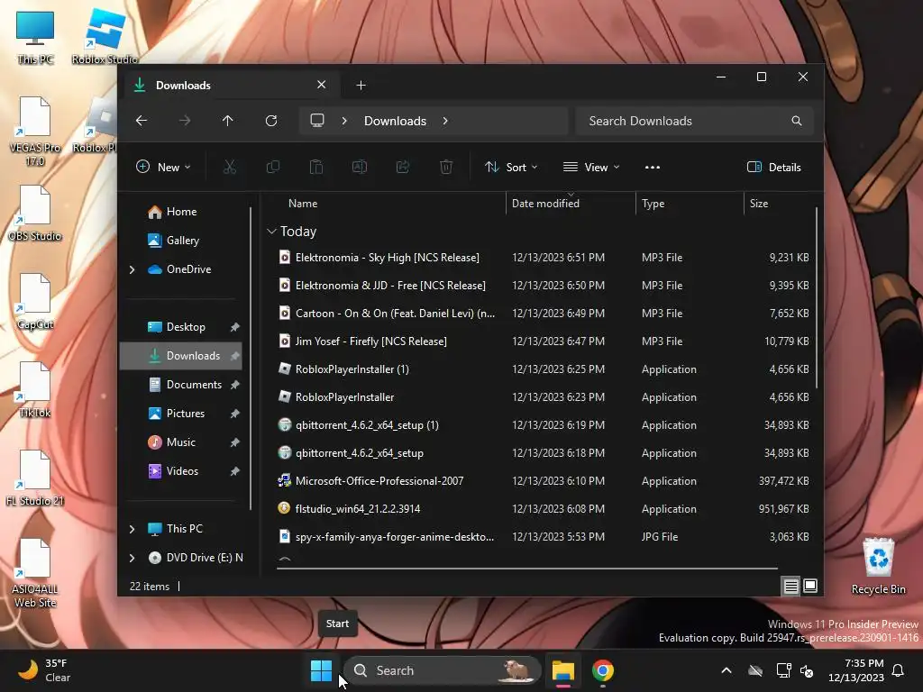Select Elektronomia - Sky High MP3 file
The image size is (923, 692).
click(x=543, y=258)
